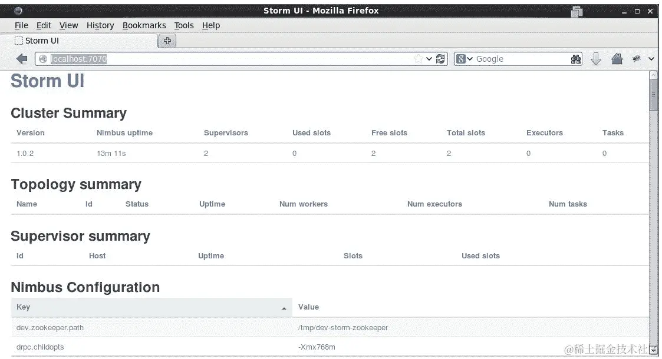662x359 pixels.
Task: Sort supervisors by Slots column
Action: [353, 256]
